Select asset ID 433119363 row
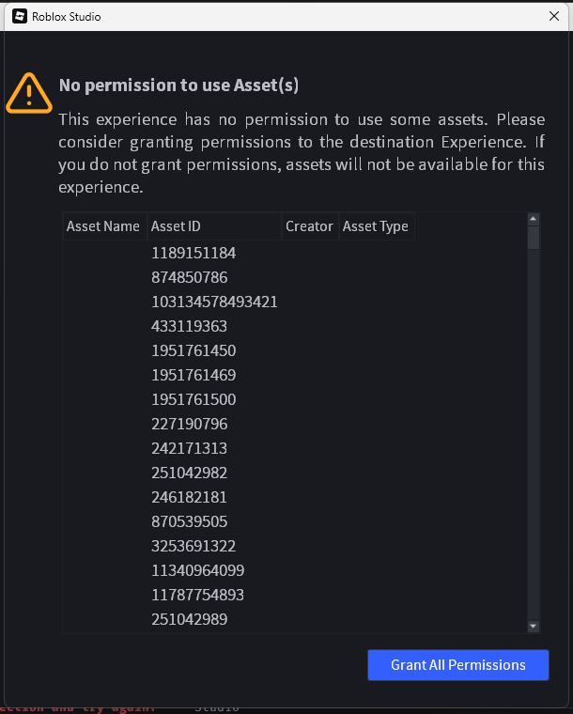Screen dimensions: 573x714 tap(190, 327)
